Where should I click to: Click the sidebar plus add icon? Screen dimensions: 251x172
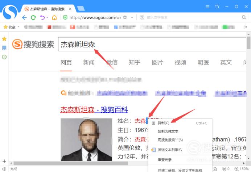click(4, 161)
